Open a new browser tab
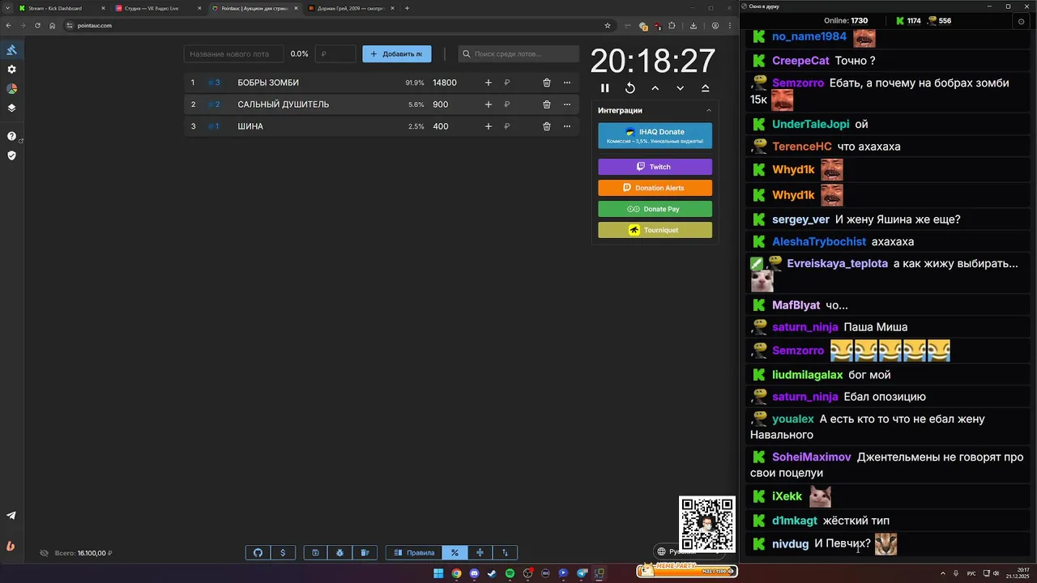This screenshot has height=583, width=1037. (407, 8)
